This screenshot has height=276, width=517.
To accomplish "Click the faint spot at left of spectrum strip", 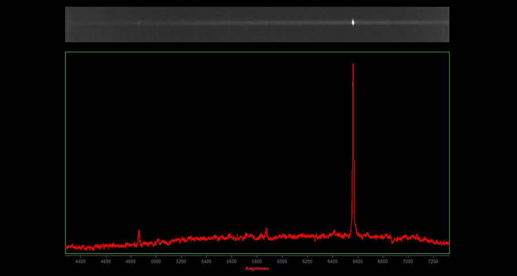I will [138, 23].
